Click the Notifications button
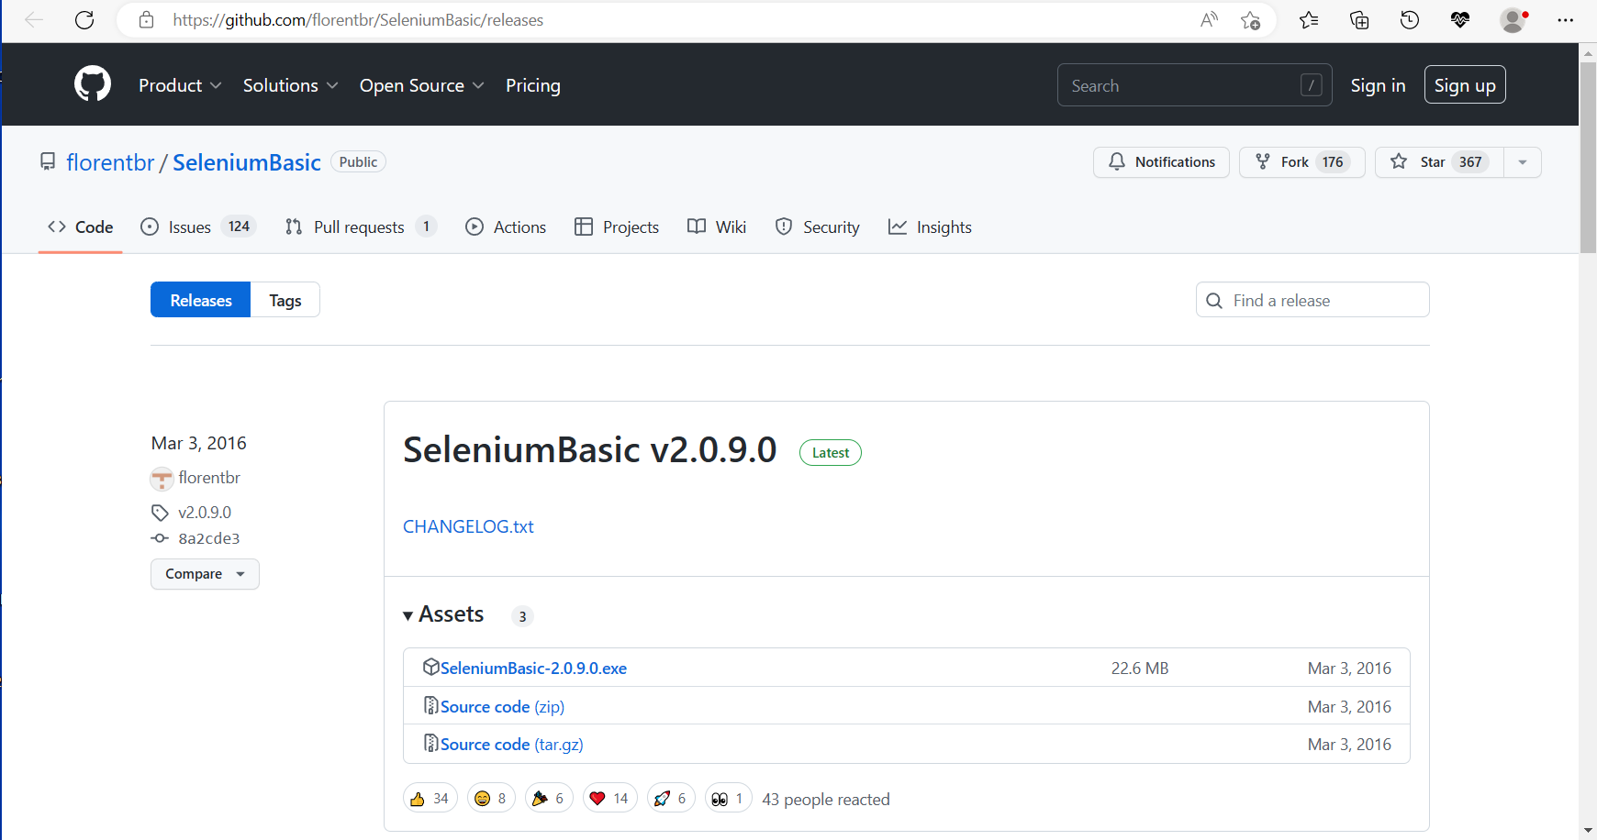 1161,162
